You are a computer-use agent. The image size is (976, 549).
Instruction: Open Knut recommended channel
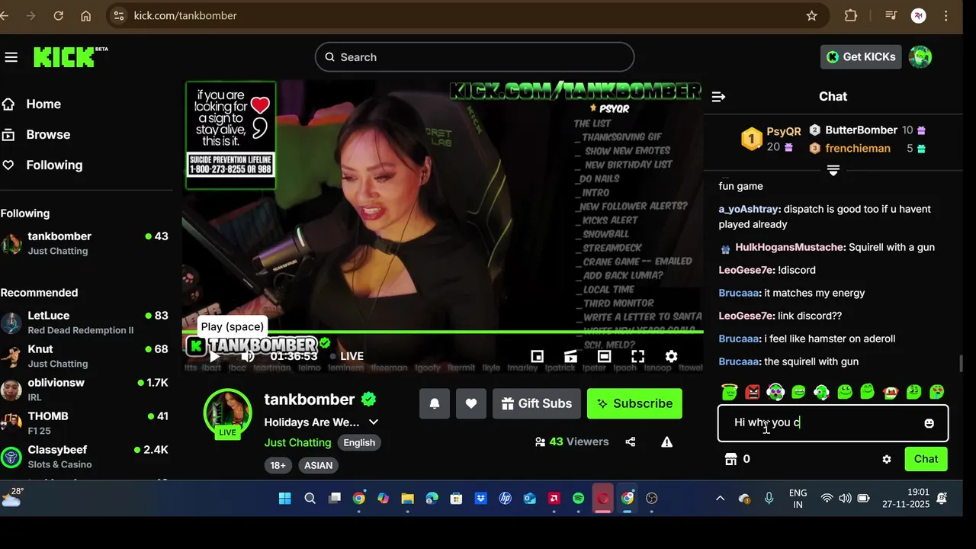[85, 356]
